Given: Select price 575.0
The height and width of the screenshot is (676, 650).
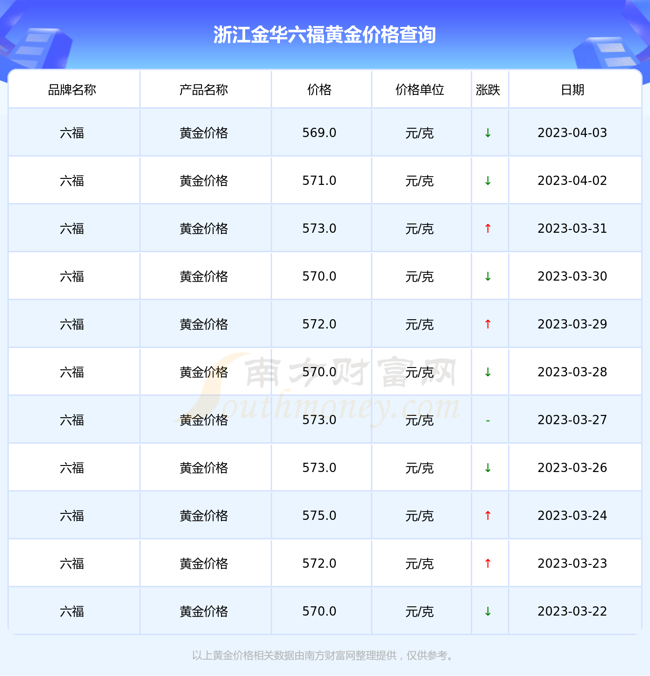Looking at the screenshot, I should [319, 516].
